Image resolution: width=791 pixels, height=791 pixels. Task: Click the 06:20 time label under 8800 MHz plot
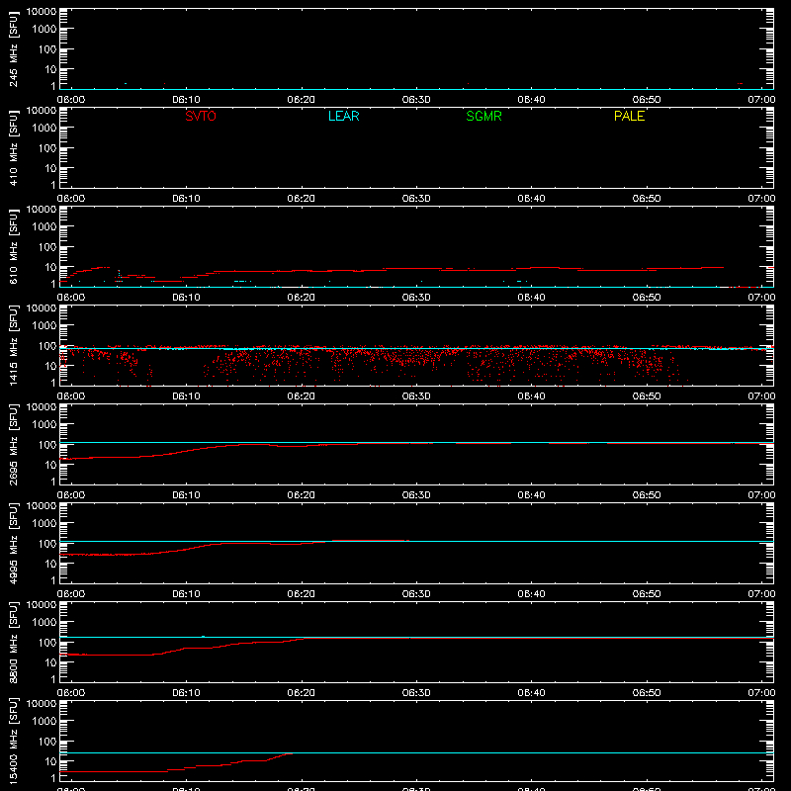click(302, 693)
